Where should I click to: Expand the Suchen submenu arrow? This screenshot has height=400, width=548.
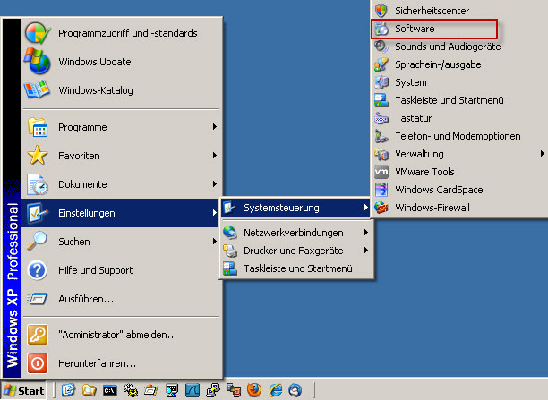(x=215, y=242)
